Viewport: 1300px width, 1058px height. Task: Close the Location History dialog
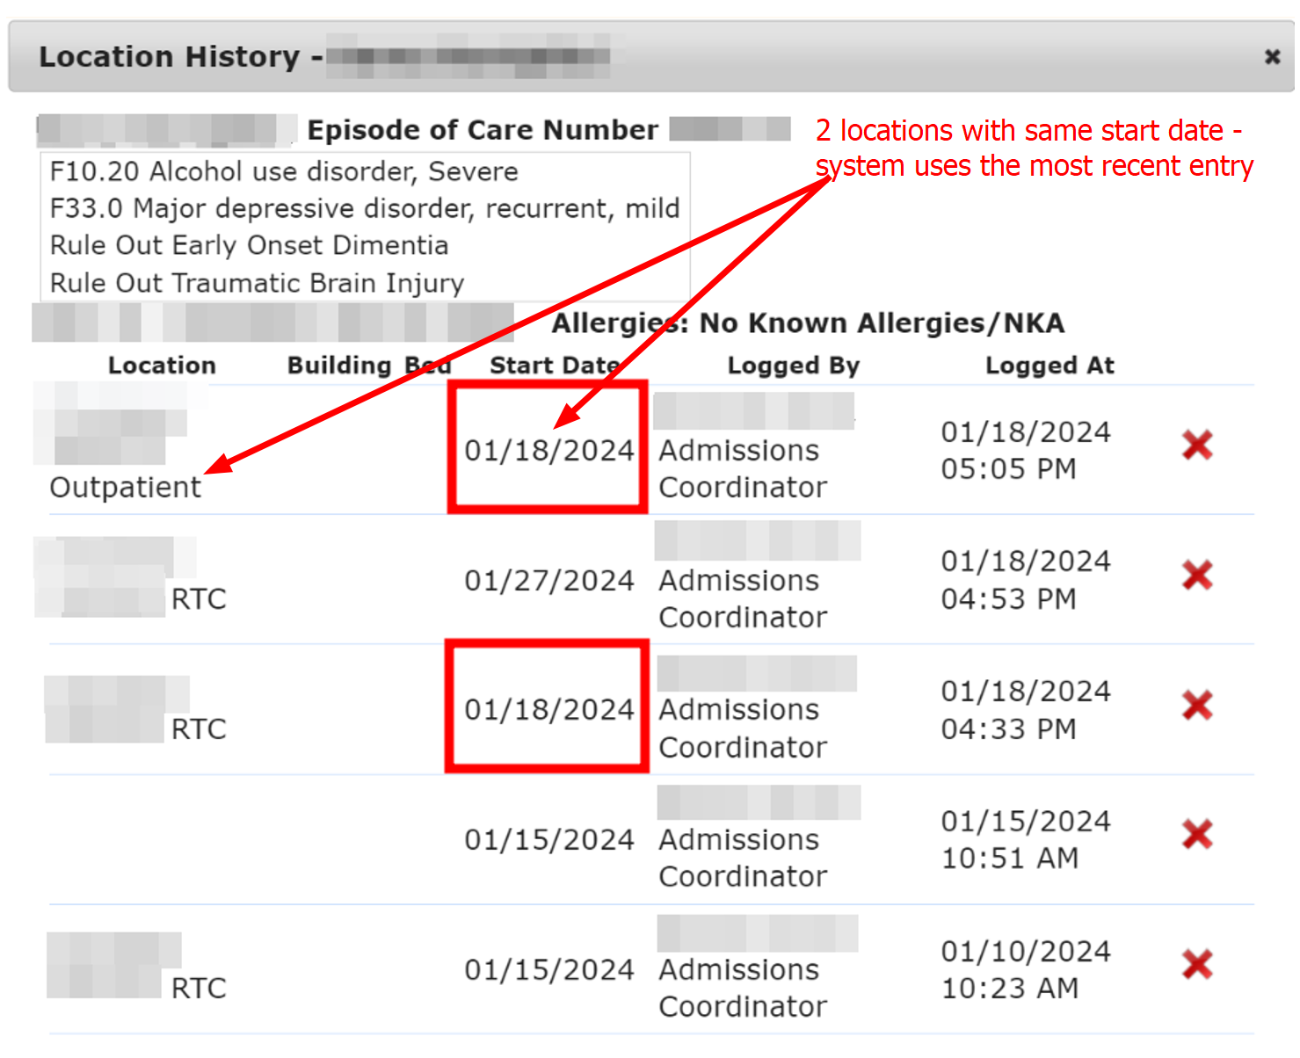1272,57
